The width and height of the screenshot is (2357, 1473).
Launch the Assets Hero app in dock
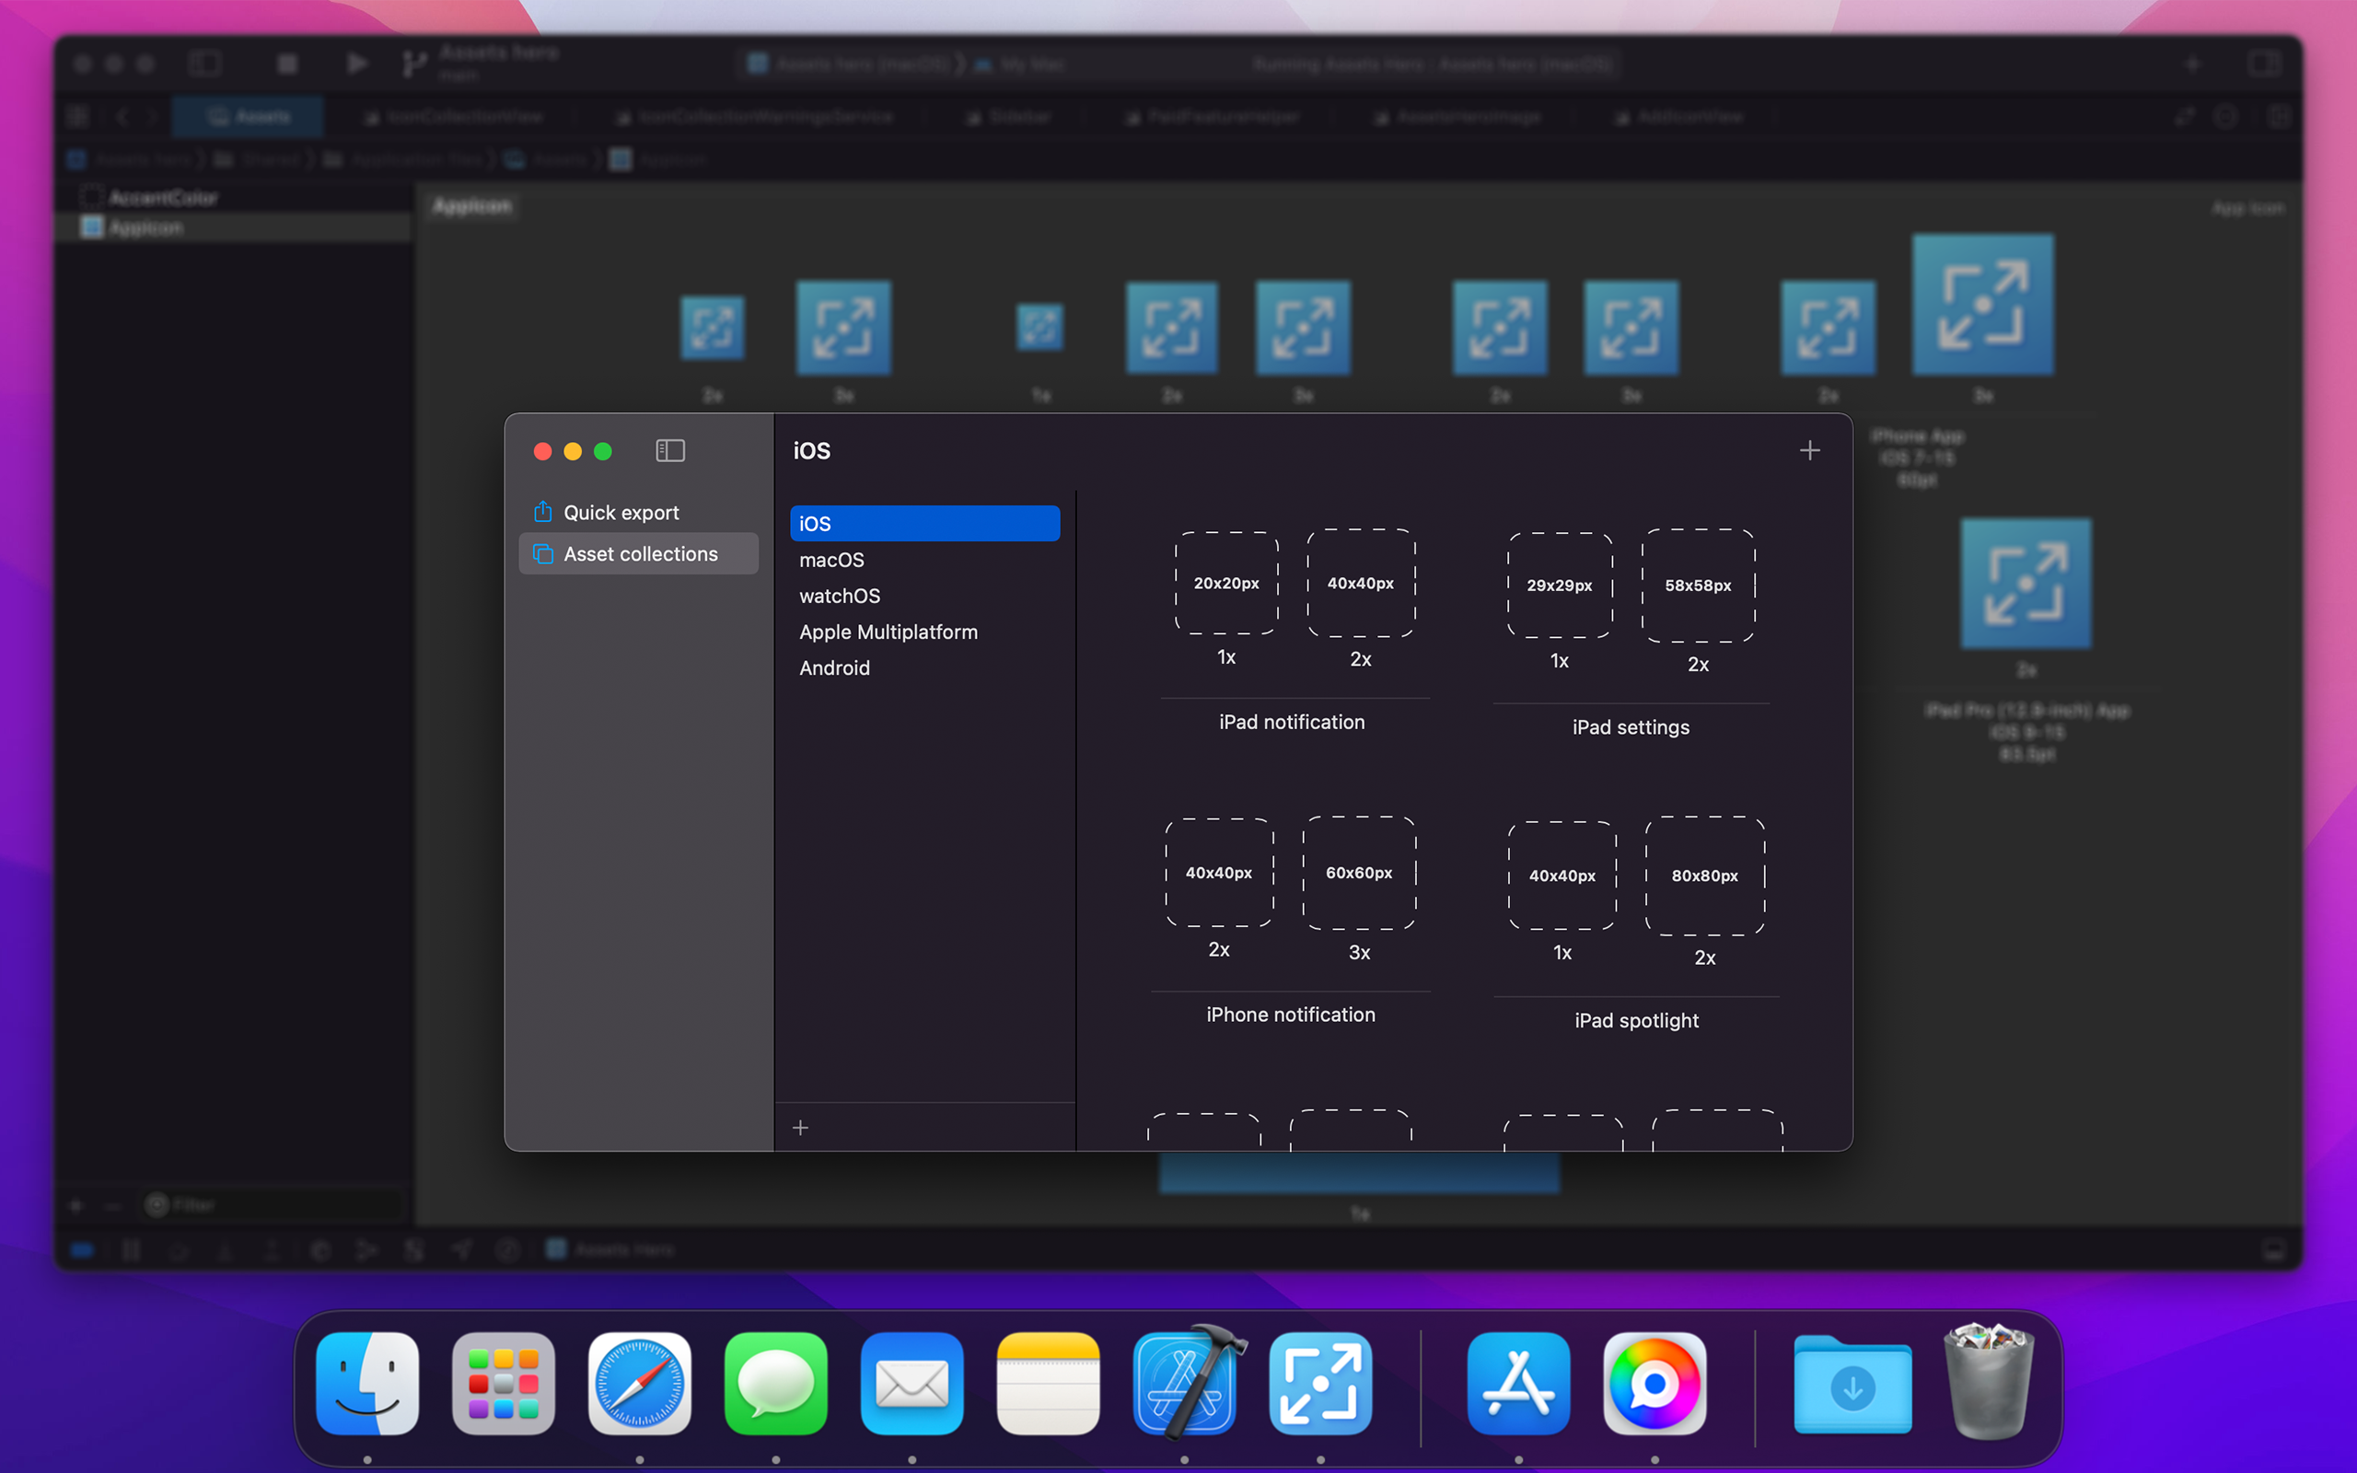point(1319,1383)
